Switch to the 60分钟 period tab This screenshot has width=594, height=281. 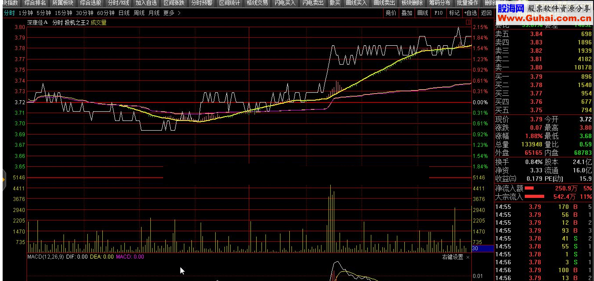coord(106,13)
